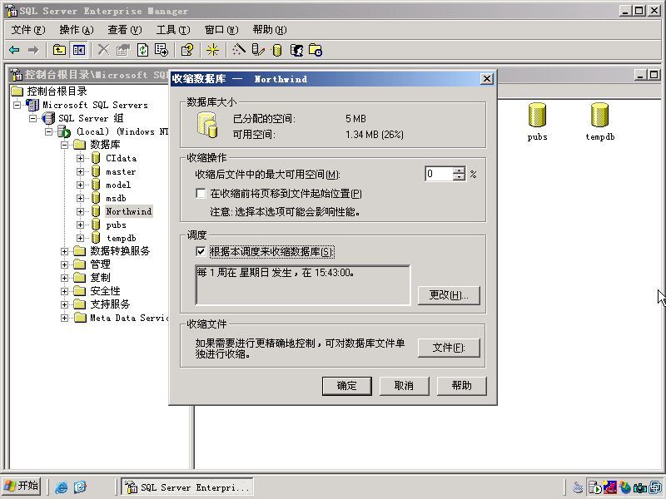This screenshot has height=499, width=666.
Task: Click the overlapping windows tray icon
Action: coord(655,487)
